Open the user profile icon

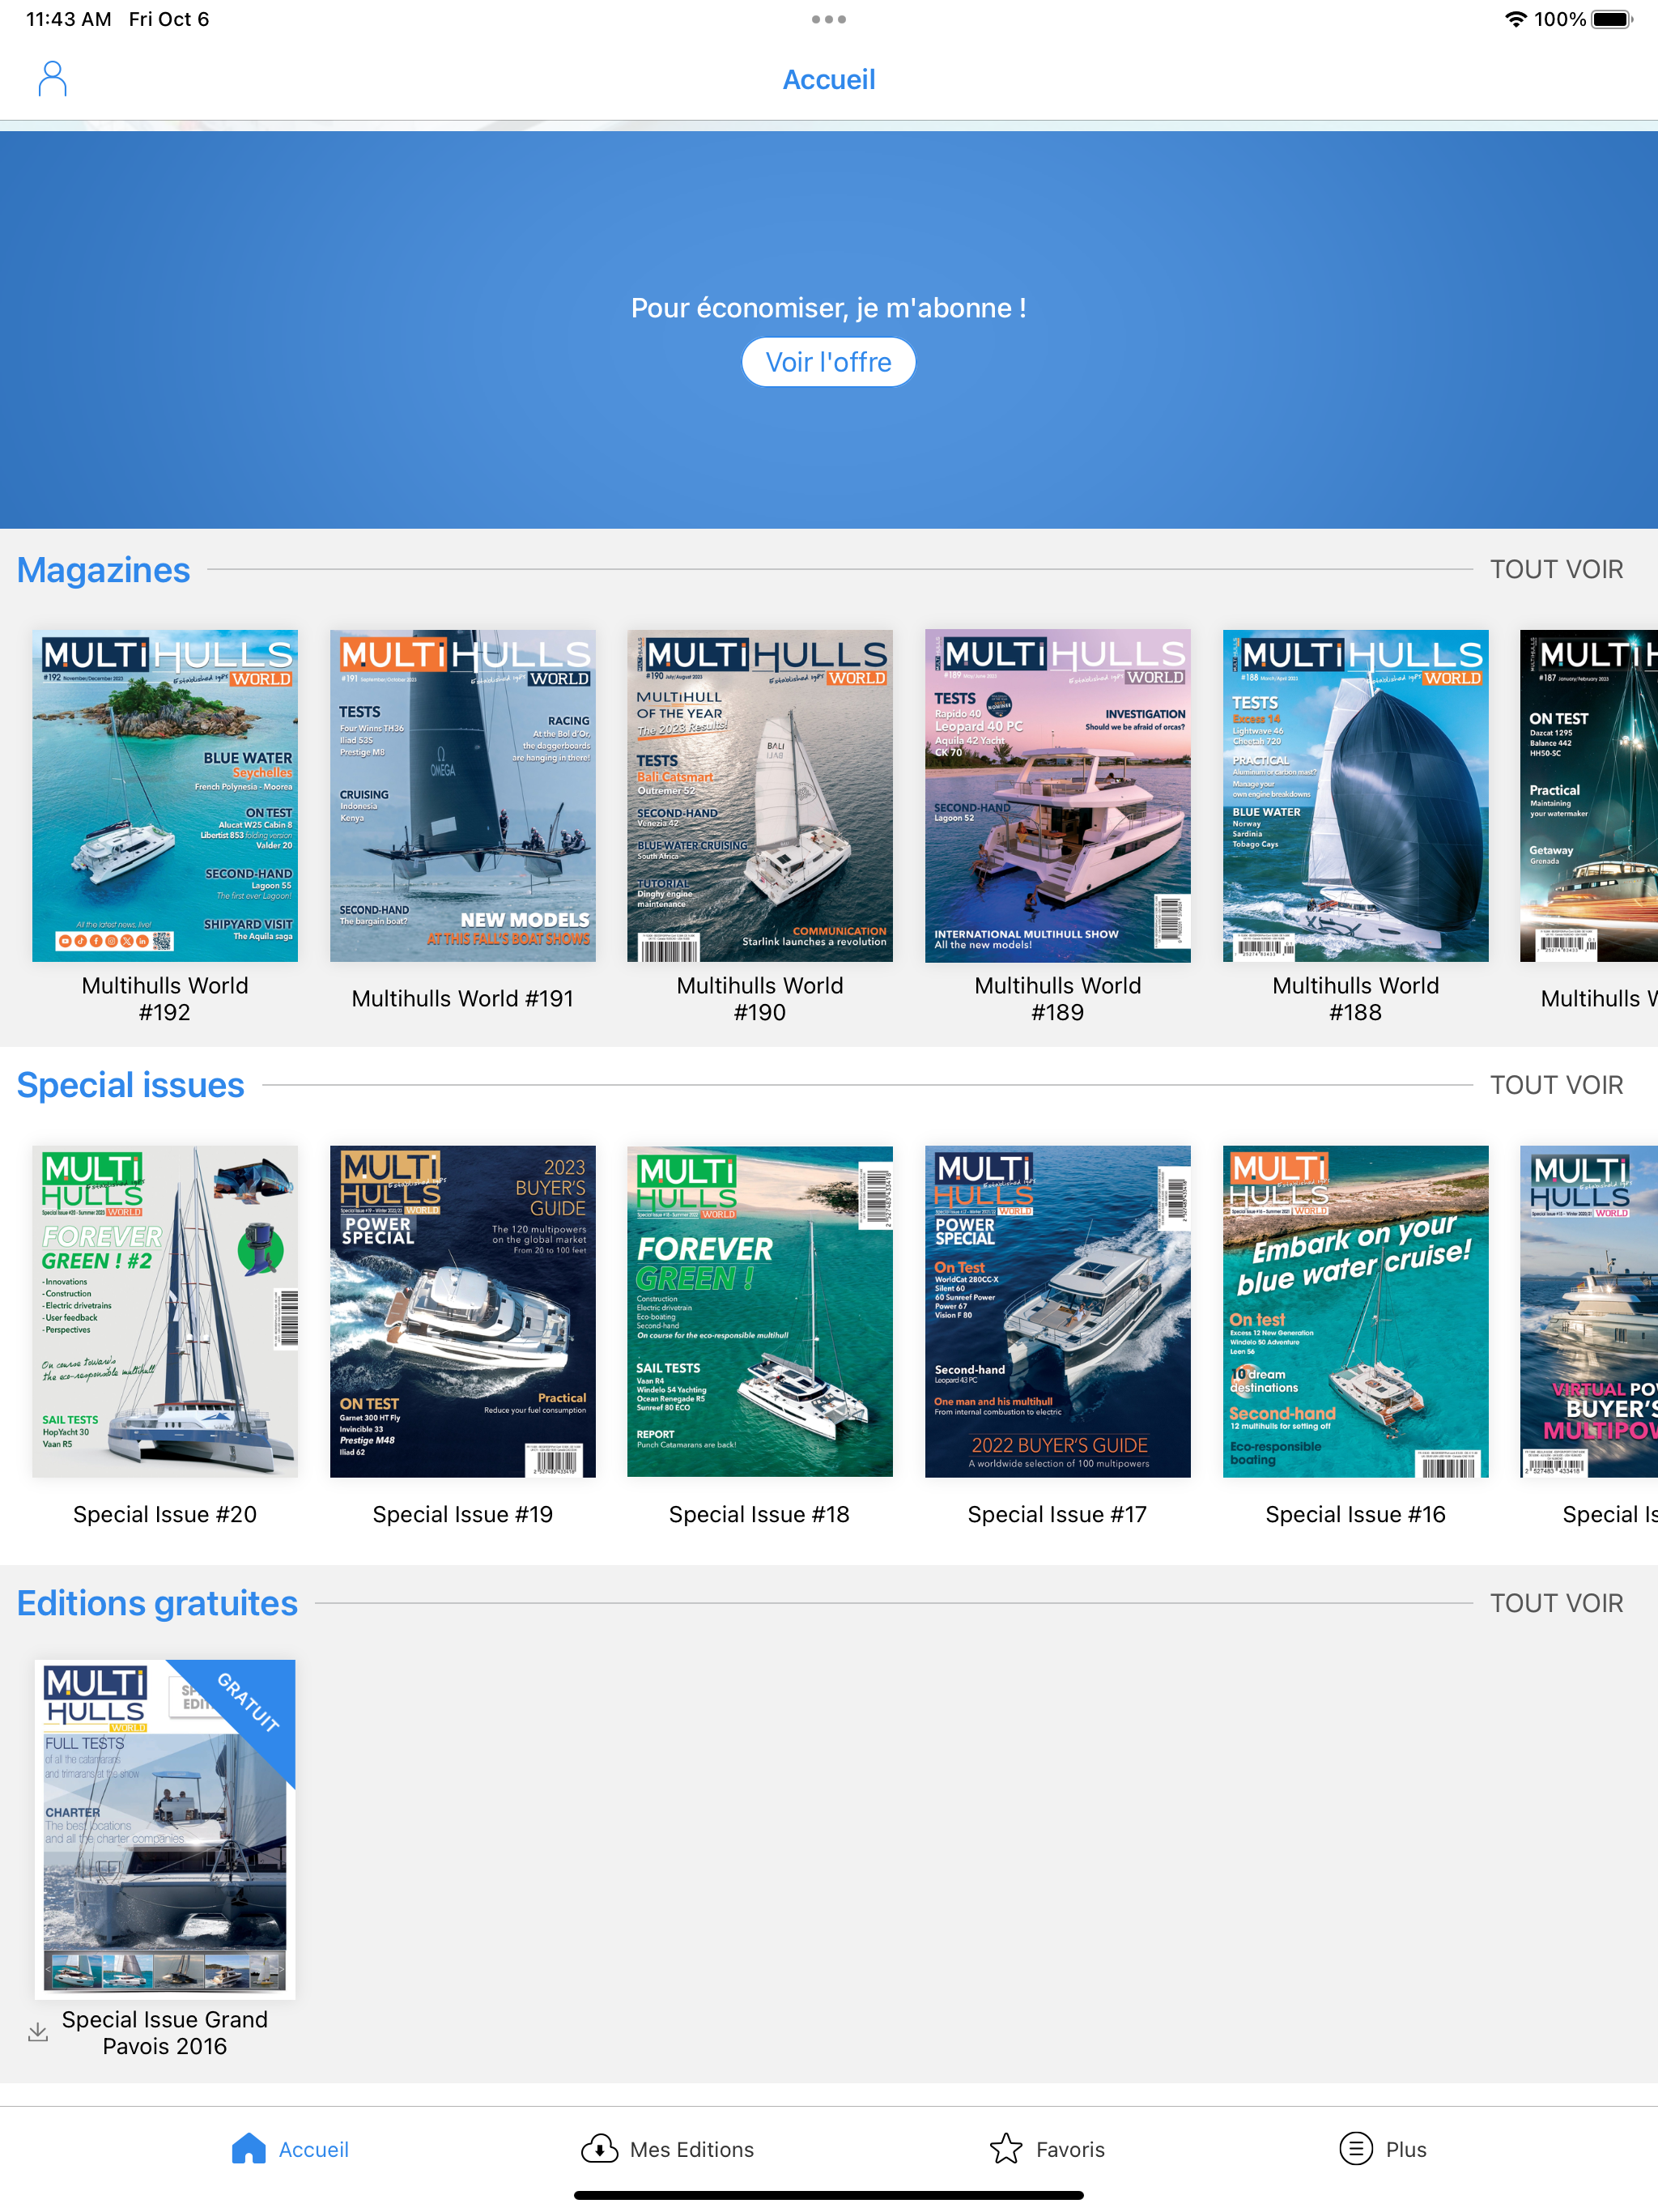coord(52,78)
